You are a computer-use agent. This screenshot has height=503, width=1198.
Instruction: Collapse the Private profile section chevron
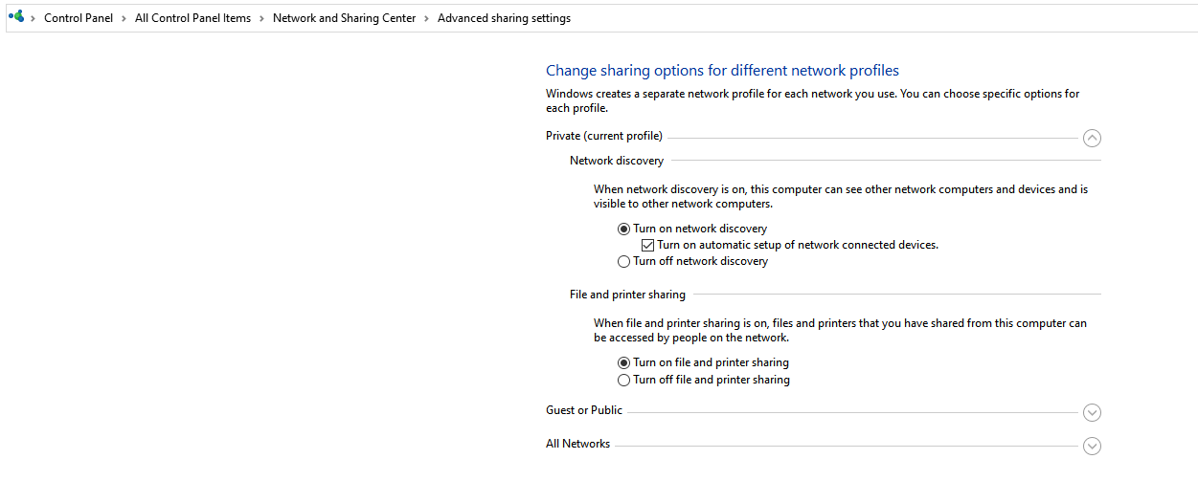click(1092, 138)
